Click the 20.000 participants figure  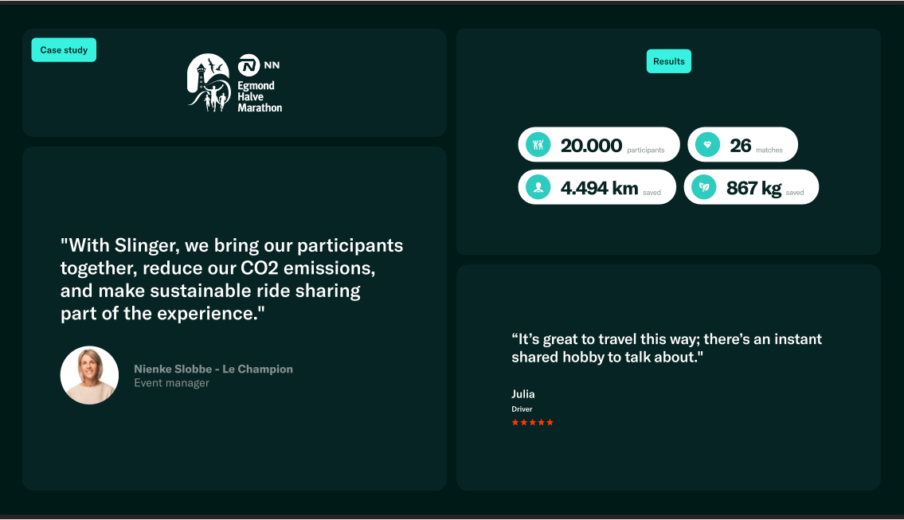591,145
